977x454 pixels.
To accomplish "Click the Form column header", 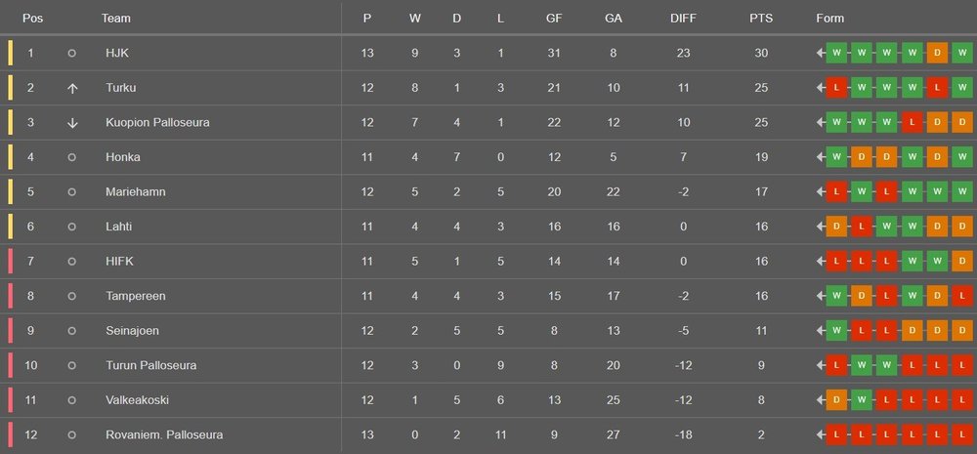I will pos(829,19).
